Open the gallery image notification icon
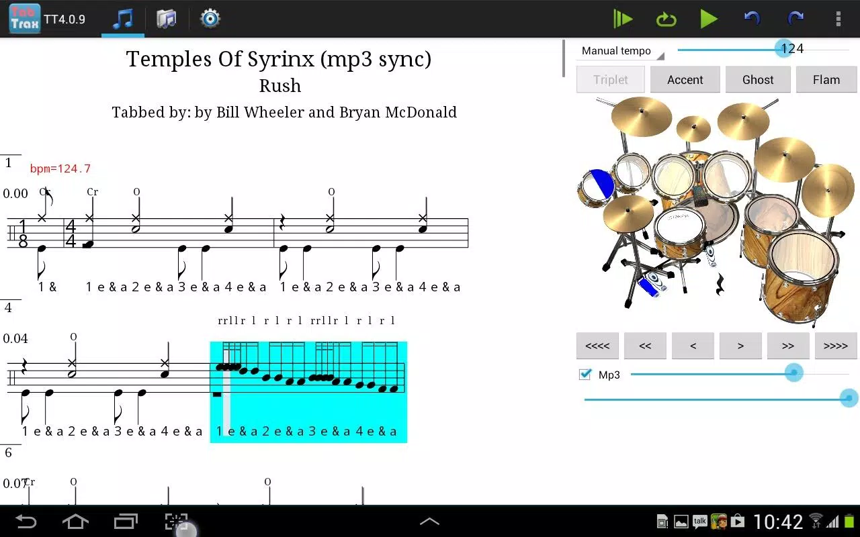 (681, 522)
